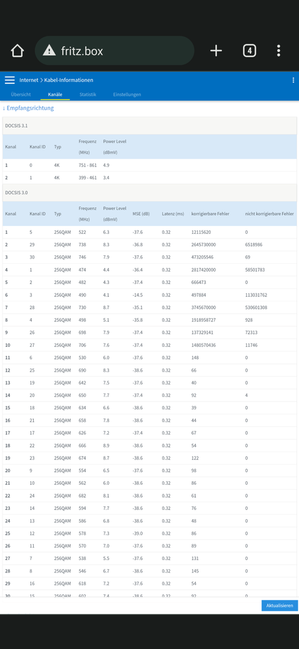Select correctable errors value 131
299x649 pixels.
pyautogui.click(x=195, y=558)
